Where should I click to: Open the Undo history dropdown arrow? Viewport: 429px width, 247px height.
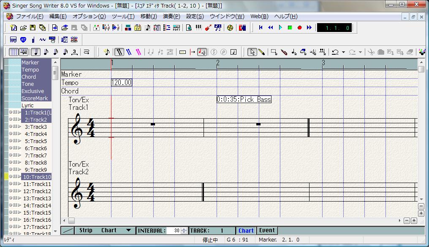[343, 53]
